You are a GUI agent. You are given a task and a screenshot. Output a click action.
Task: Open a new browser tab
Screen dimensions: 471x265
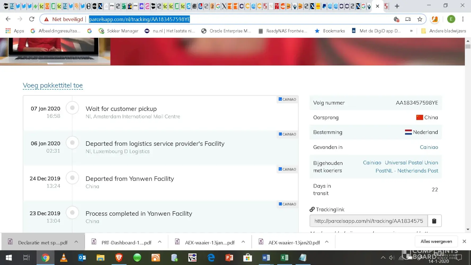397,6
